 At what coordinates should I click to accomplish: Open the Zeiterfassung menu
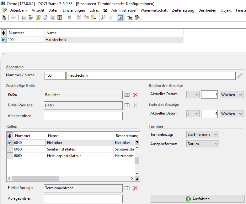[183, 10]
